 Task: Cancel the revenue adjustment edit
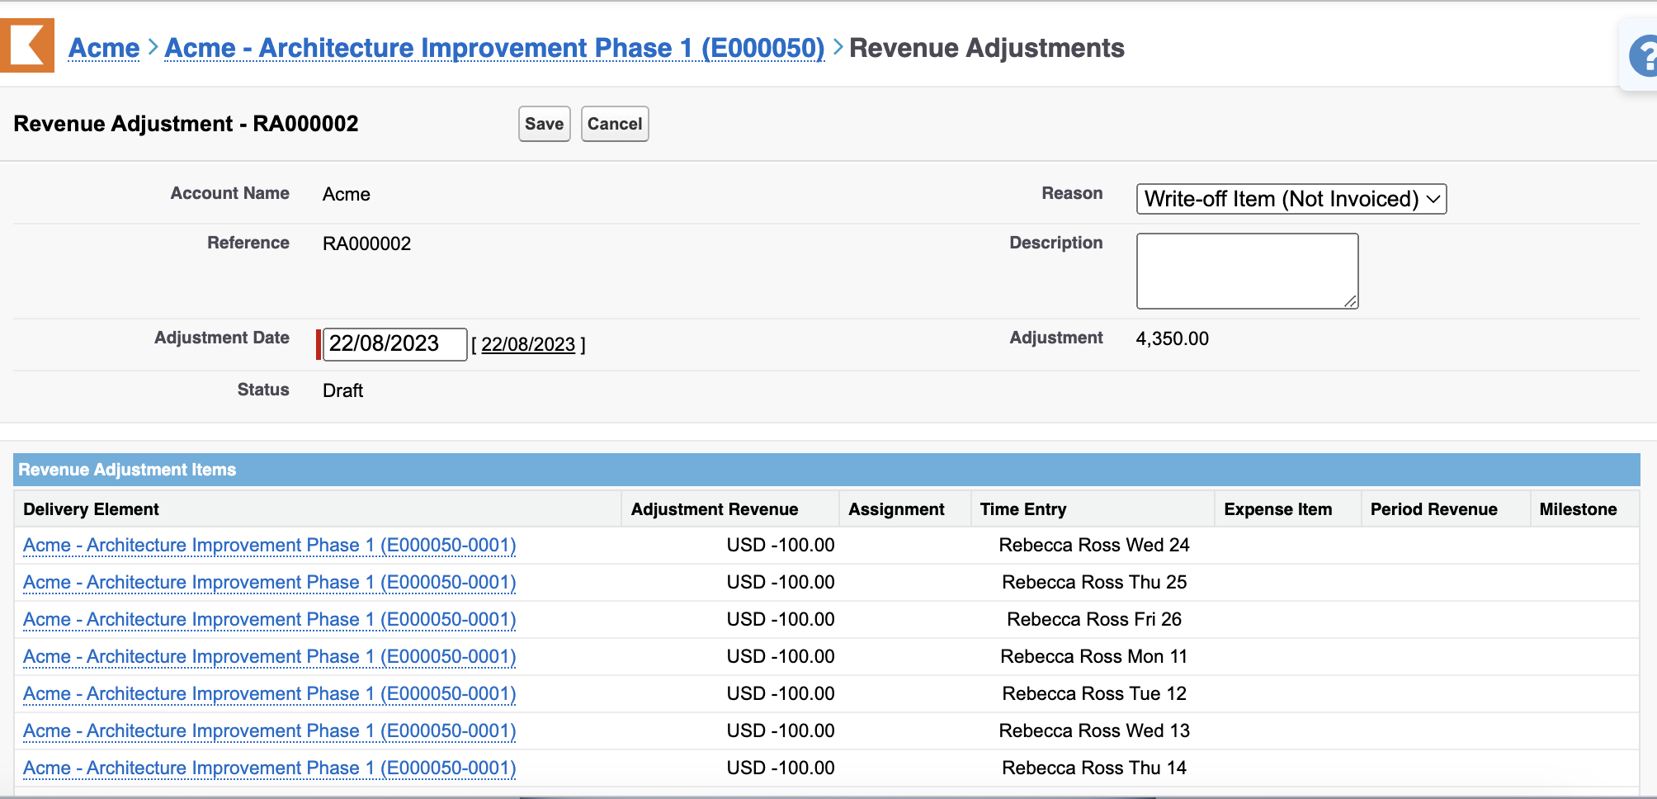click(x=615, y=124)
